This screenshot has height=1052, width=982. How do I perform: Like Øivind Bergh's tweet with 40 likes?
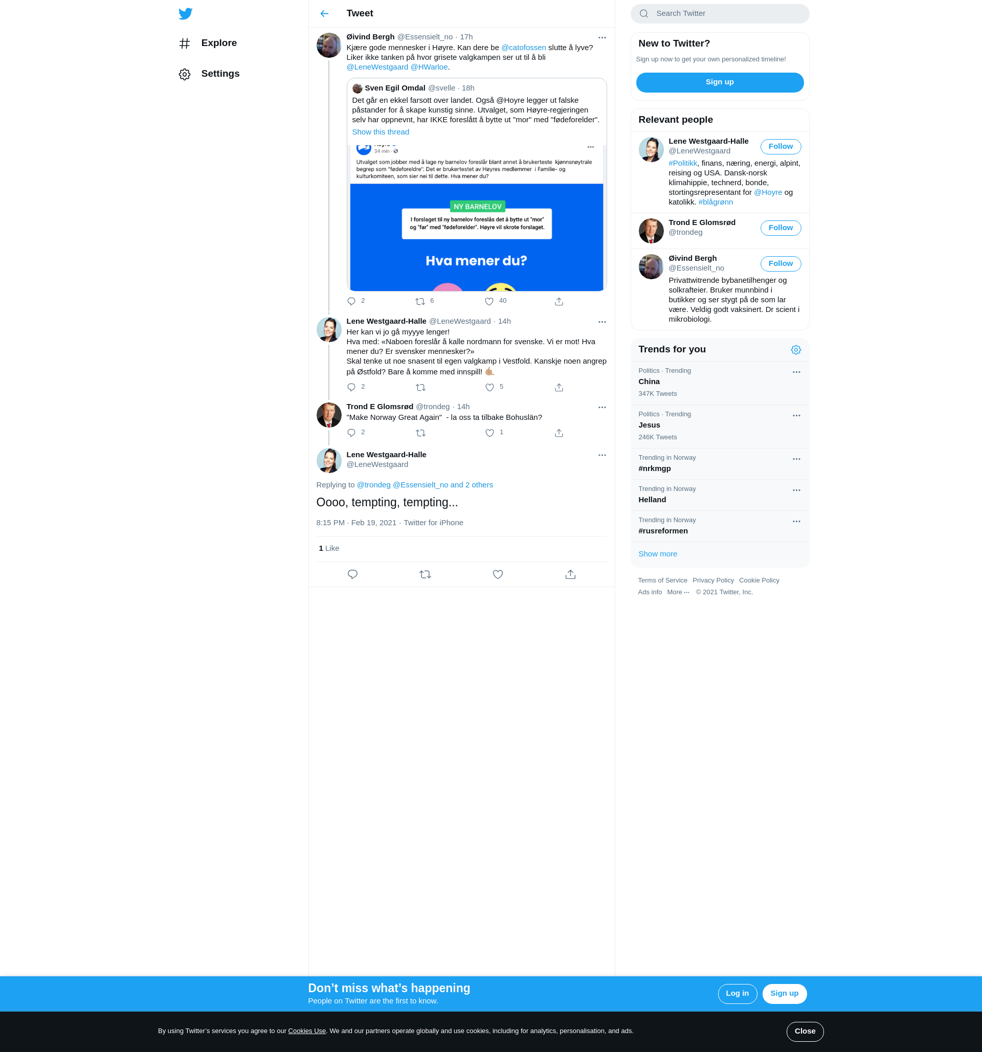[x=489, y=302]
